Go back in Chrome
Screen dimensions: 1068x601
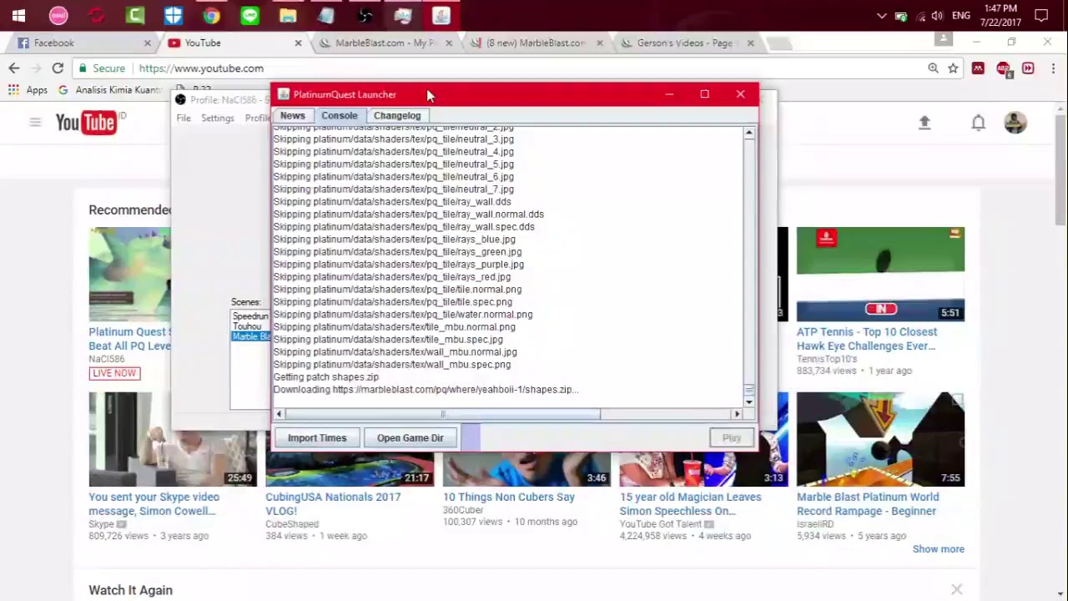14,68
